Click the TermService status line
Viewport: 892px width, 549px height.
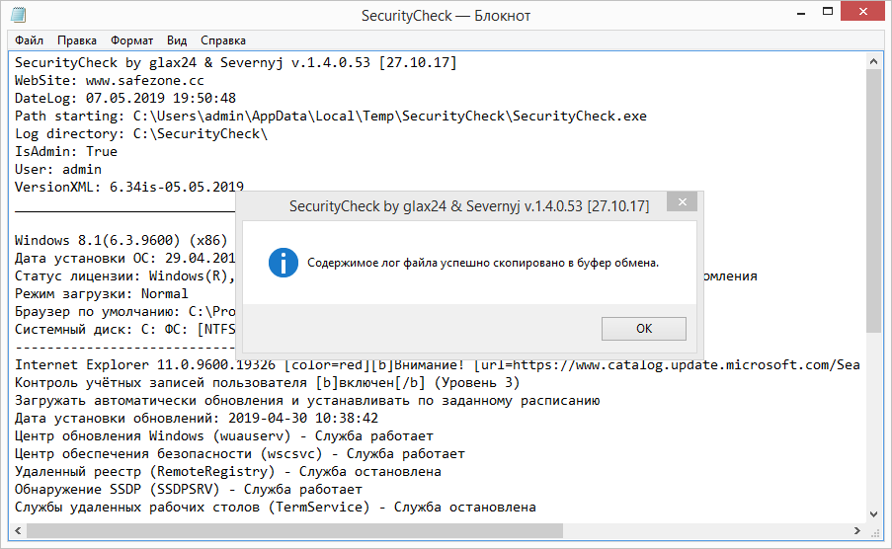click(x=276, y=507)
